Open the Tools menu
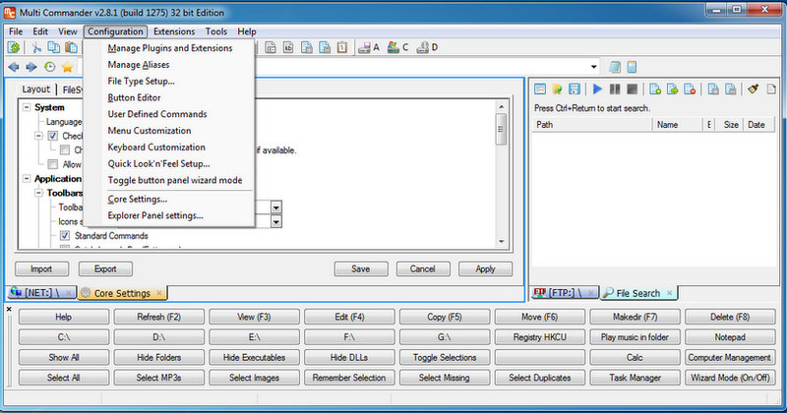The width and height of the screenshot is (787, 413). 216,31
